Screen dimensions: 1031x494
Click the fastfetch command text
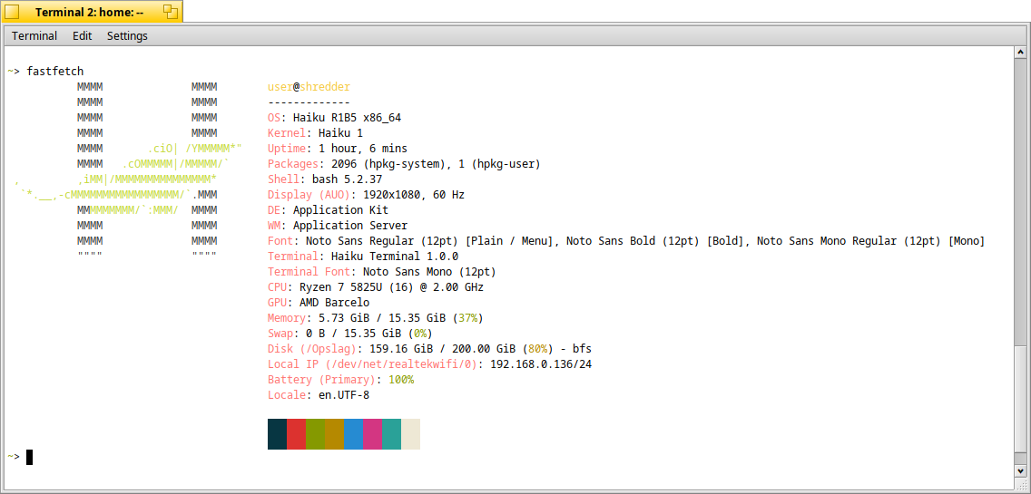(55, 72)
